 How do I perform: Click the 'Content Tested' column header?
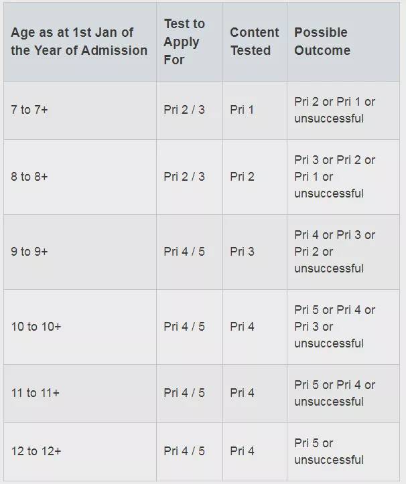pos(255,42)
